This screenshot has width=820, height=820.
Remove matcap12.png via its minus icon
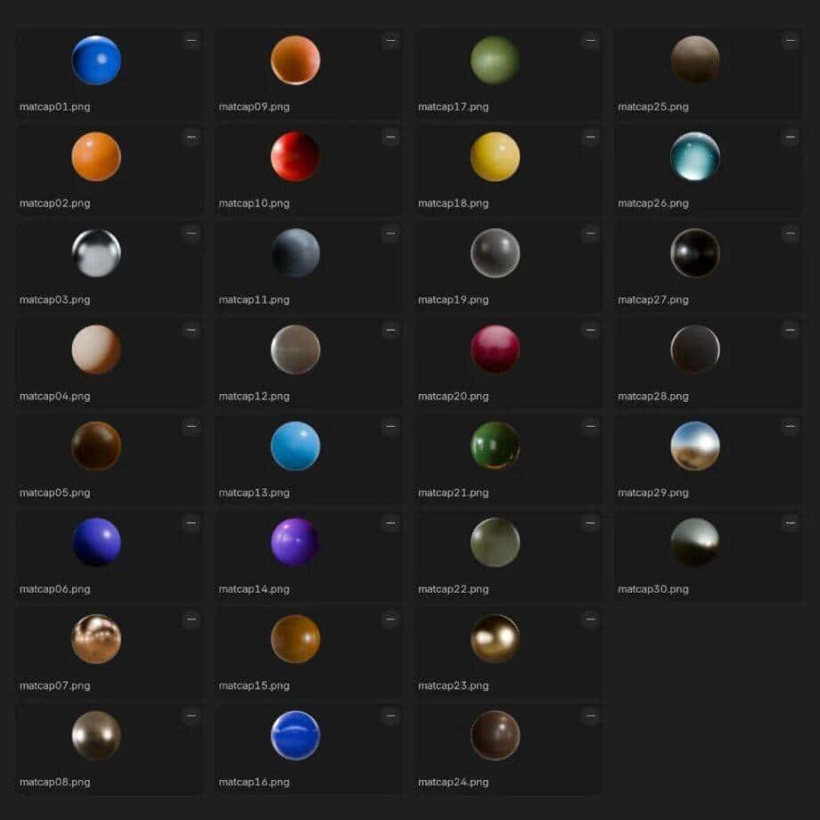(x=390, y=330)
